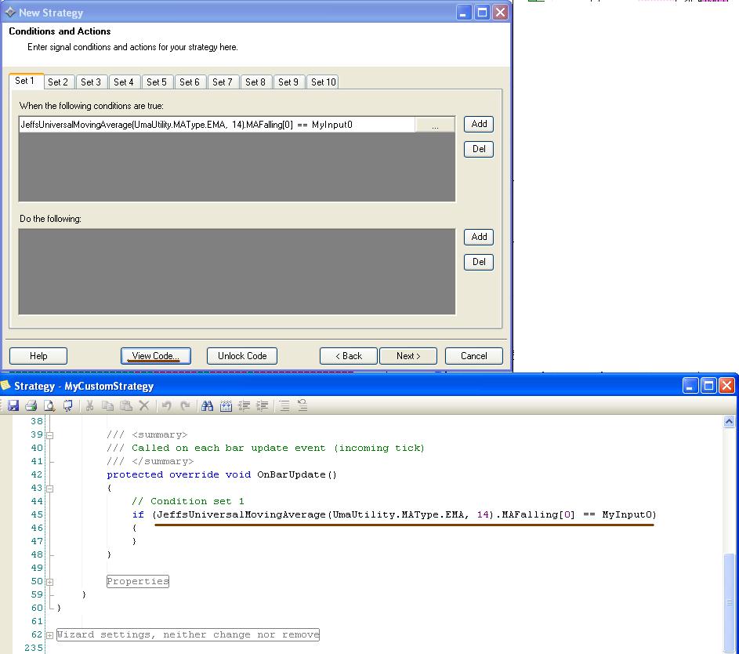This screenshot has width=739, height=654.
Task: Cancel the New Strategy wizard
Action: 473,356
